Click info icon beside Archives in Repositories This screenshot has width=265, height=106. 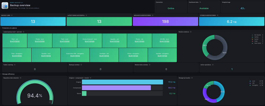pos(153,15)
